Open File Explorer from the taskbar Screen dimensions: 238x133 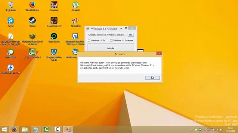[x=25, y=129]
